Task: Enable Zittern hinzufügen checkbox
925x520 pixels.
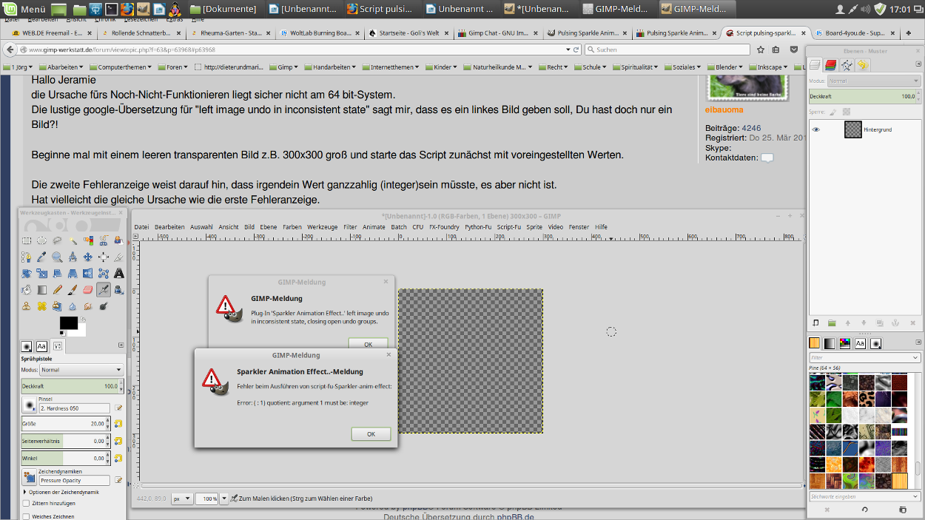Action: click(27, 503)
